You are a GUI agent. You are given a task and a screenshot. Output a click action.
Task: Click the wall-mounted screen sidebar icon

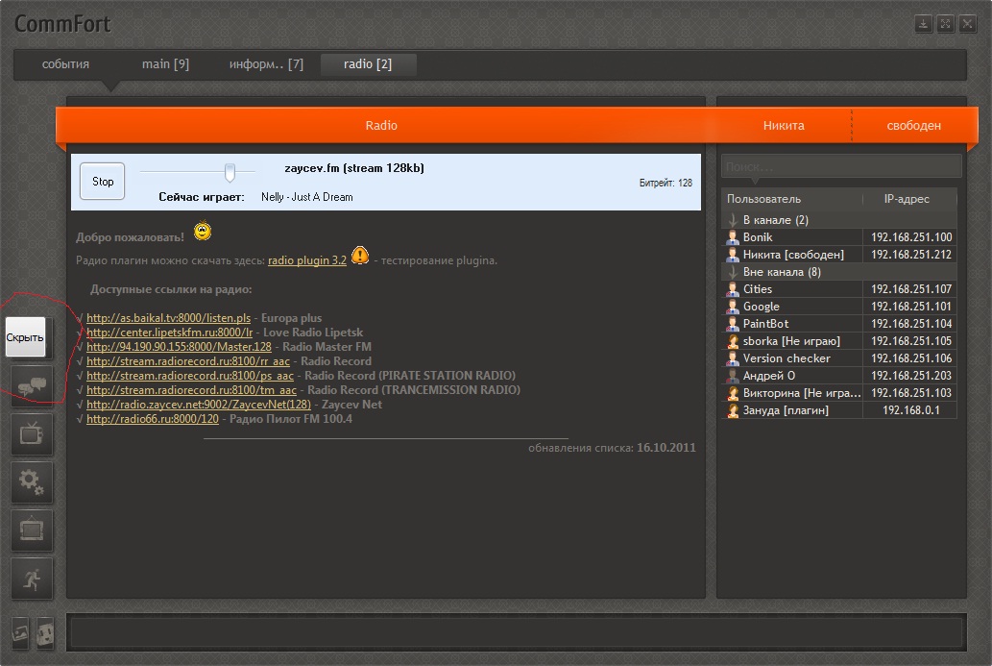(x=32, y=530)
